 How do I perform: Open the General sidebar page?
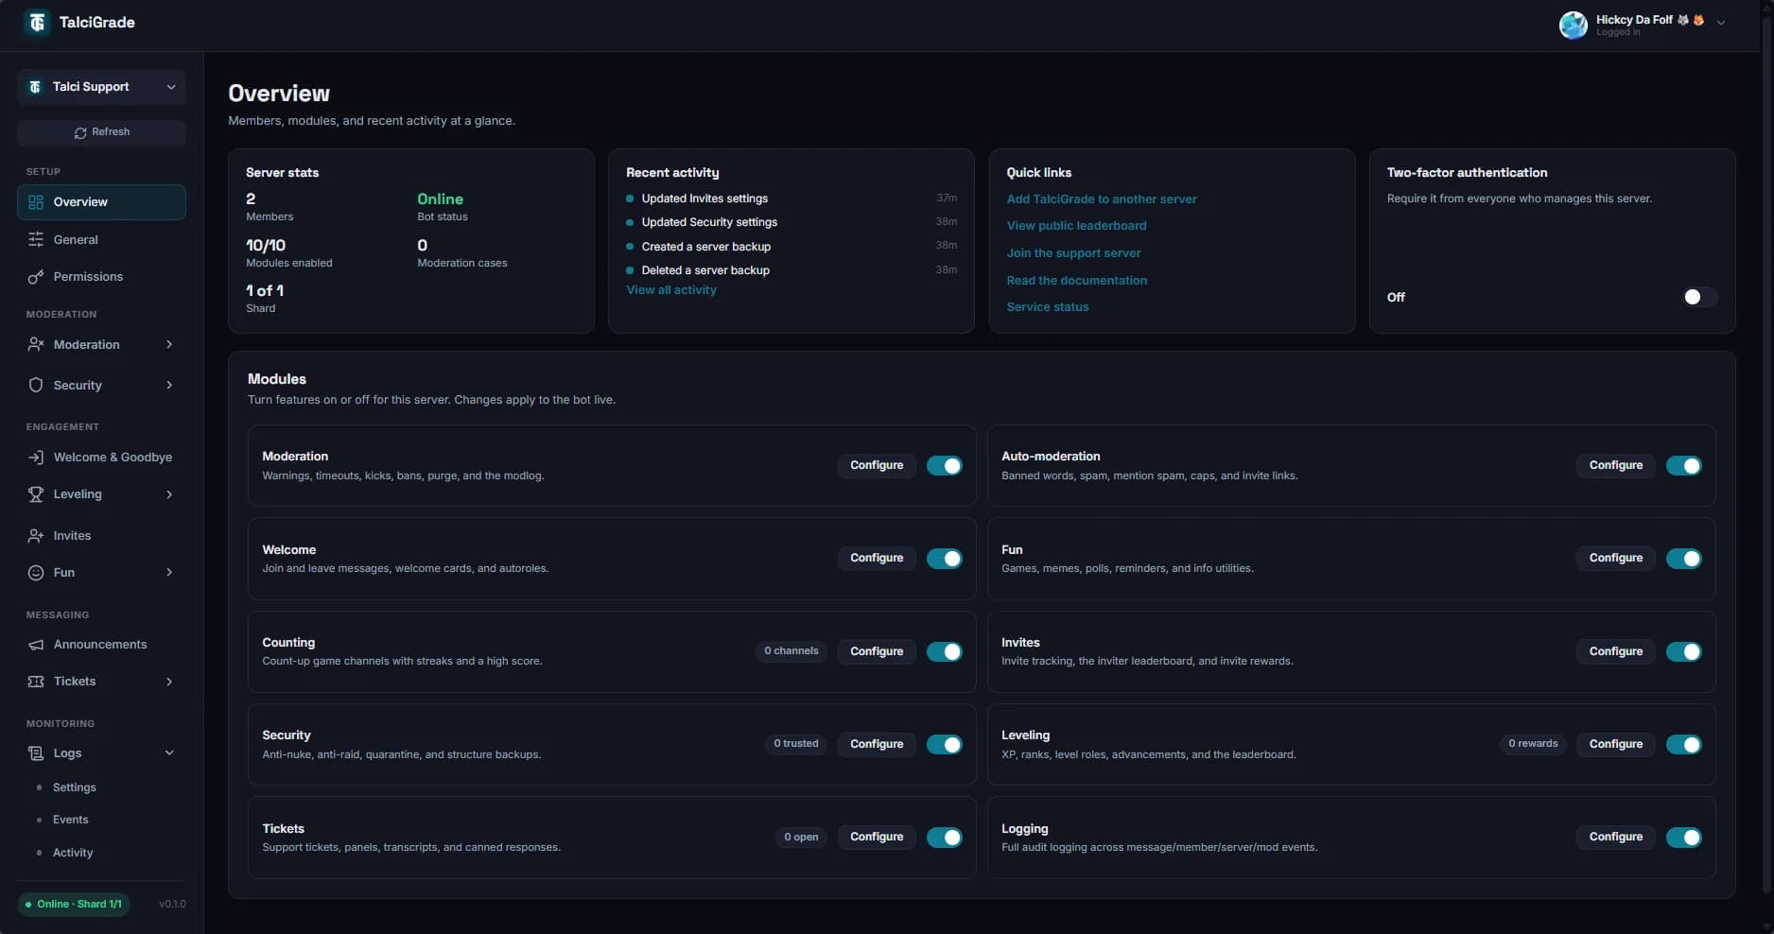[101, 240]
